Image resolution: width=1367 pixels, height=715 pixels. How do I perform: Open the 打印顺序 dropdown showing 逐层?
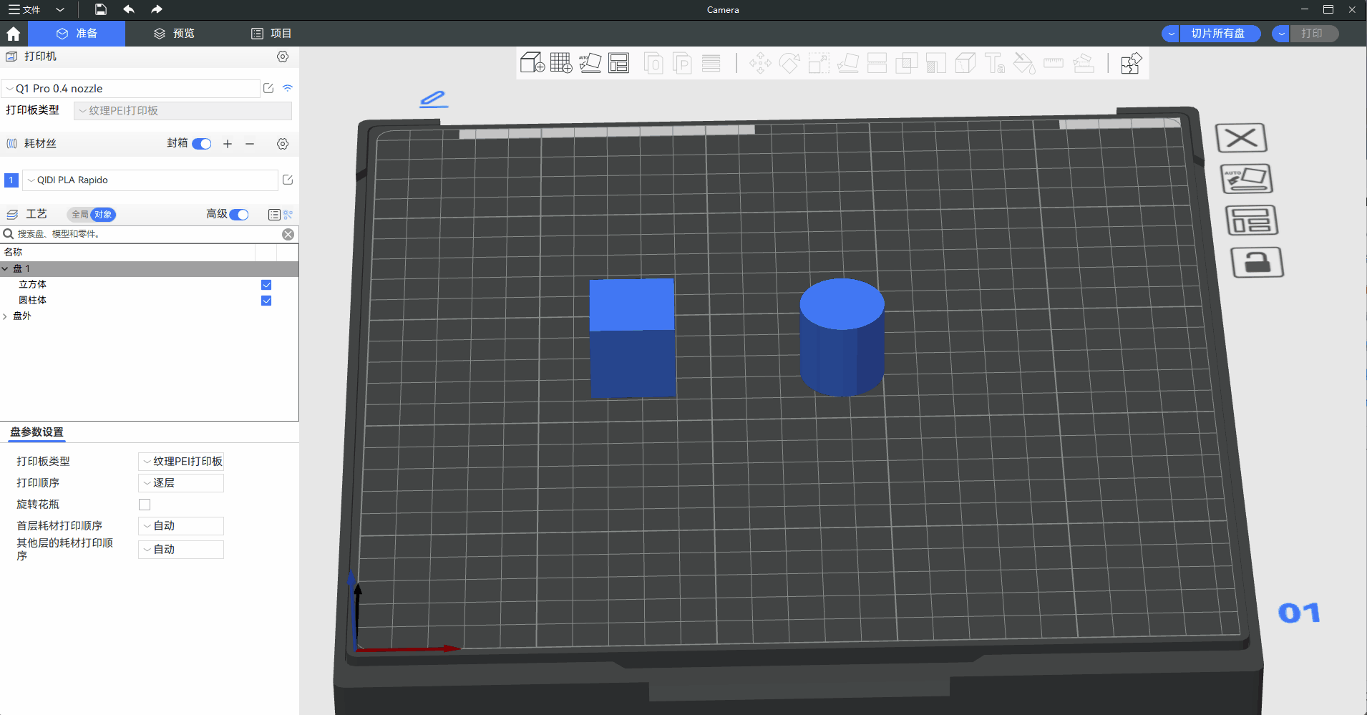(181, 483)
